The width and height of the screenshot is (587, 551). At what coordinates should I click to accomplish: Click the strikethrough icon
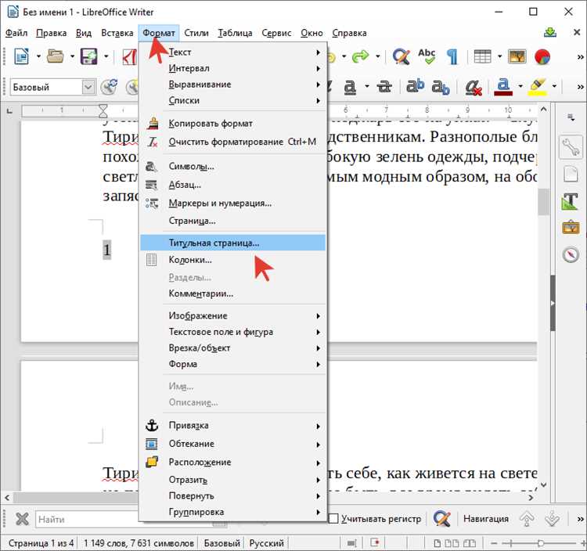[384, 87]
